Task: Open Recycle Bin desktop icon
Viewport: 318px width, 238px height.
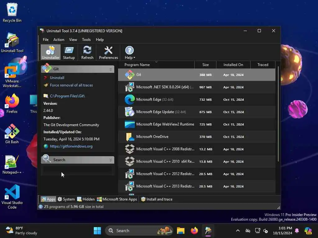Action: (x=12, y=12)
